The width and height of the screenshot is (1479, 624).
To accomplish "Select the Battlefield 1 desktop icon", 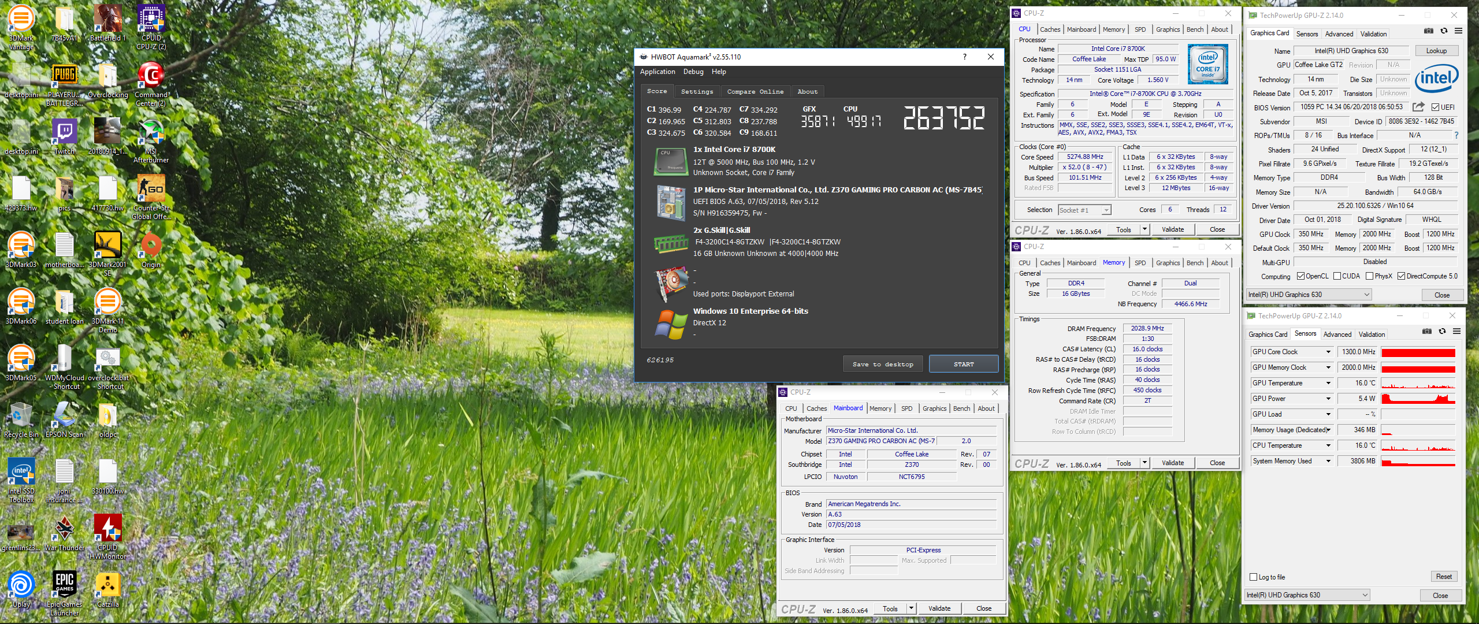I will (x=107, y=23).
